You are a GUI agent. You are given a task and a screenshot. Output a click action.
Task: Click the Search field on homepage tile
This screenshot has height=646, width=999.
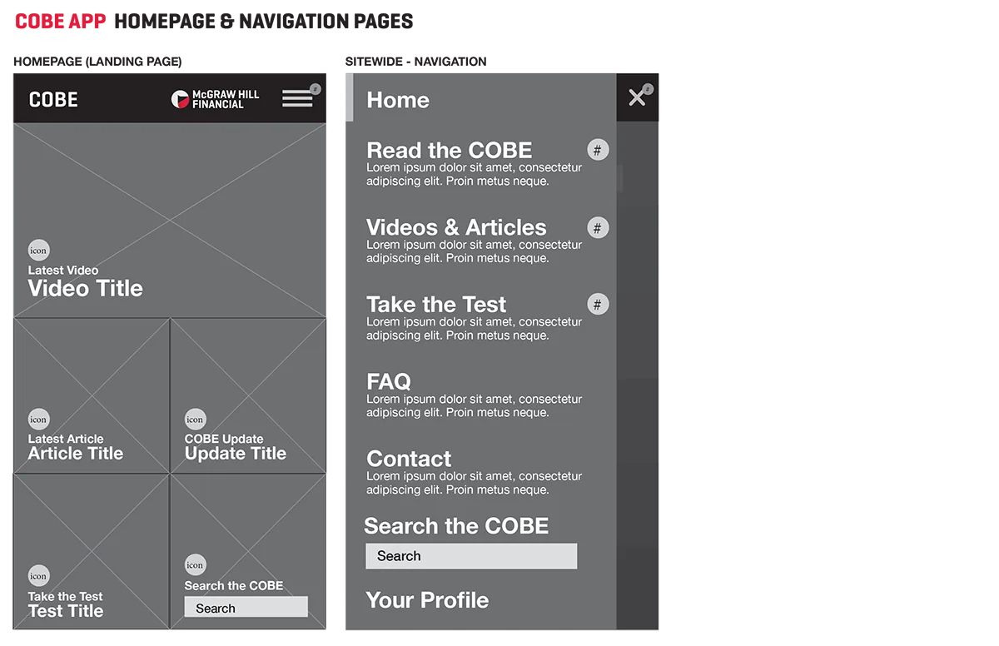(246, 608)
